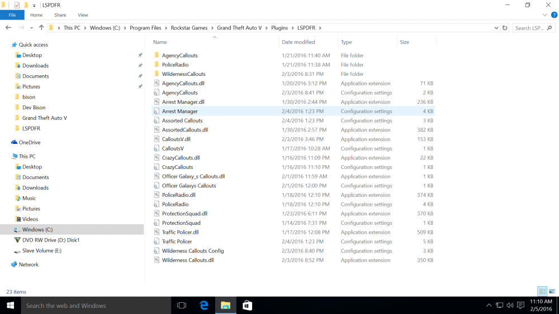This screenshot has width=559, height=314.
Task: Open the dropdown arrow after Rockstar Games
Action: [x=212, y=28]
